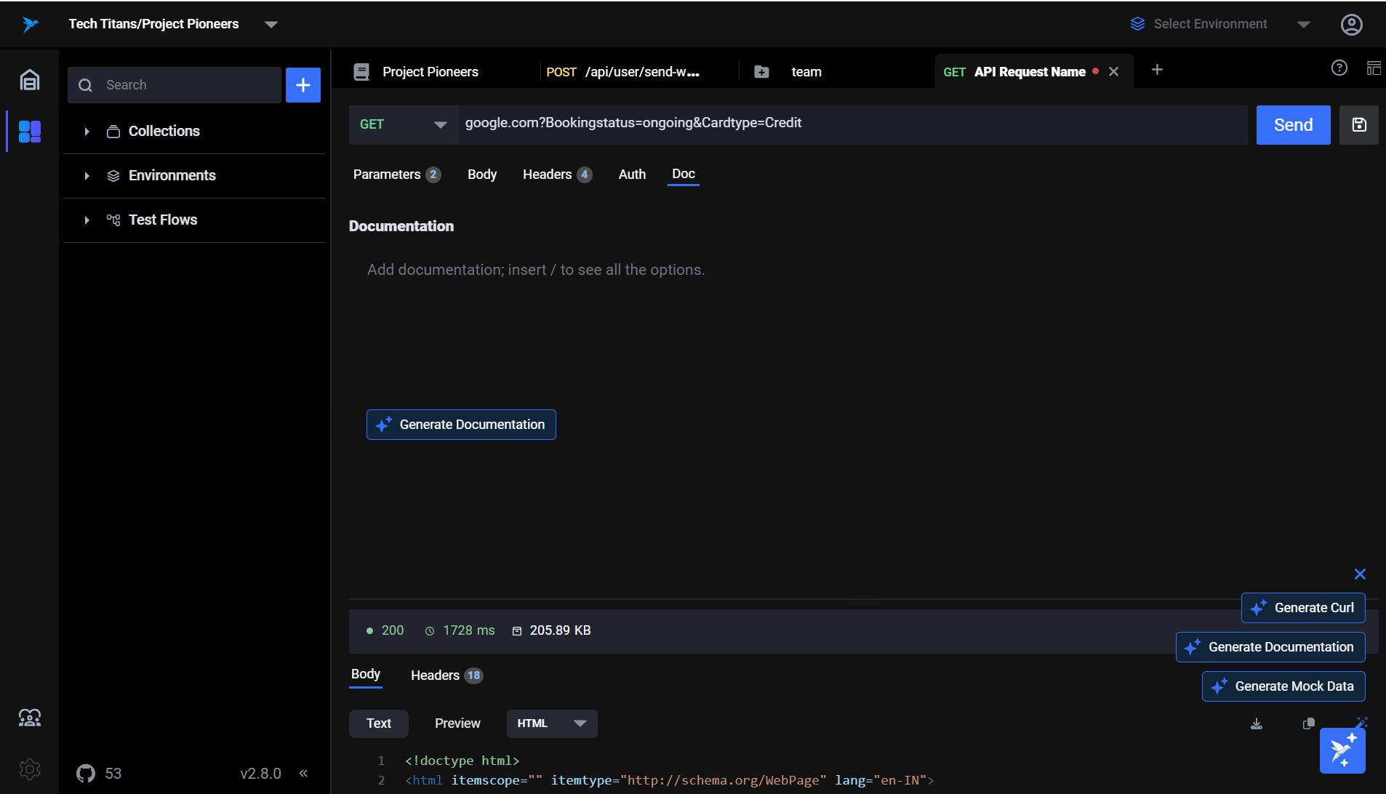Viewport: 1386px width, 794px height.
Task: Expand the Collections tree arrow
Action: 87,132
